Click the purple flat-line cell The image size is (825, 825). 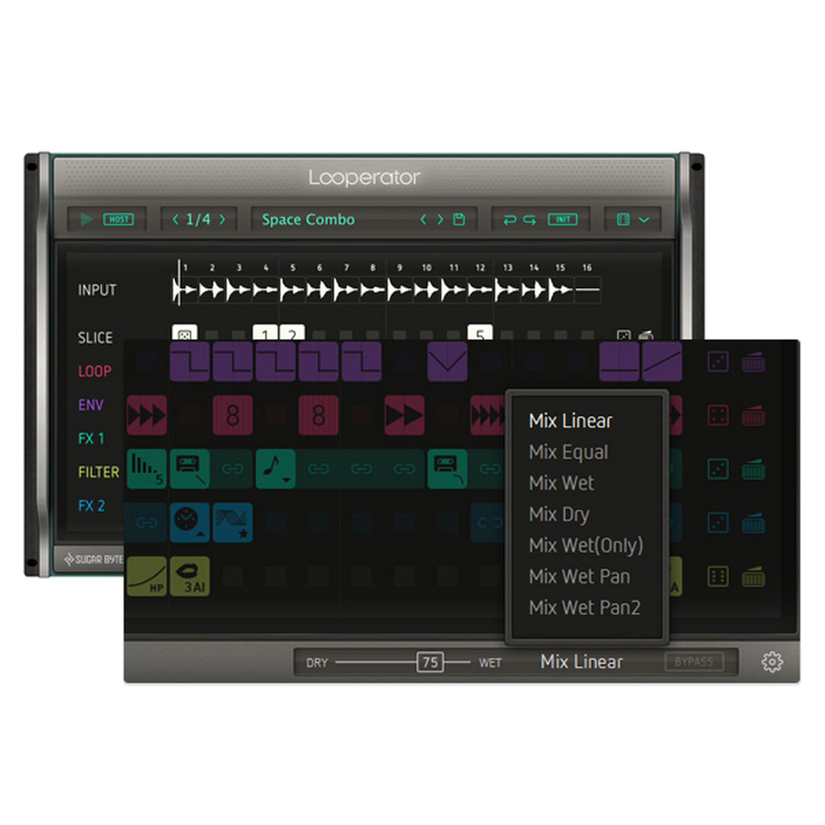[x=619, y=361]
